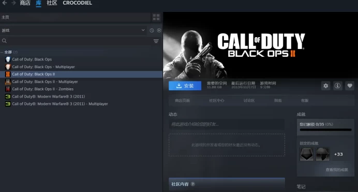Image resolution: width=358 pixels, height=192 pixels.
Task: Click the MW3 Multiplayer green icon
Action: 8,104
